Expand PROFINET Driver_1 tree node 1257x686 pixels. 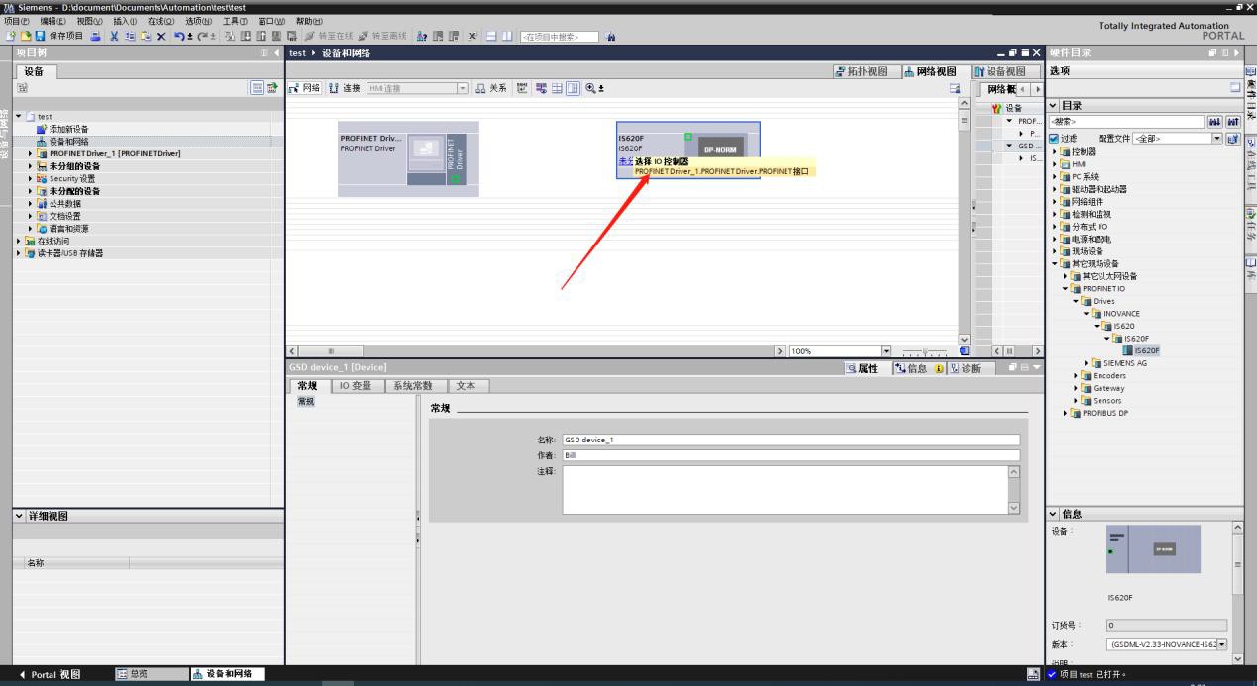30,153
